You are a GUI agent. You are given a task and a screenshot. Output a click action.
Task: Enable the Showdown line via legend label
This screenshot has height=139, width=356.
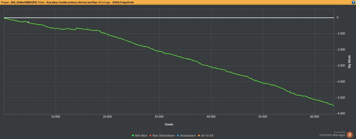[x=188, y=136]
